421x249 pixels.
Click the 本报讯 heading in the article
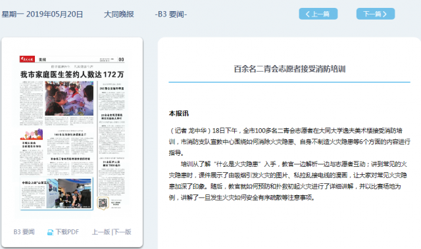[179, 114]
